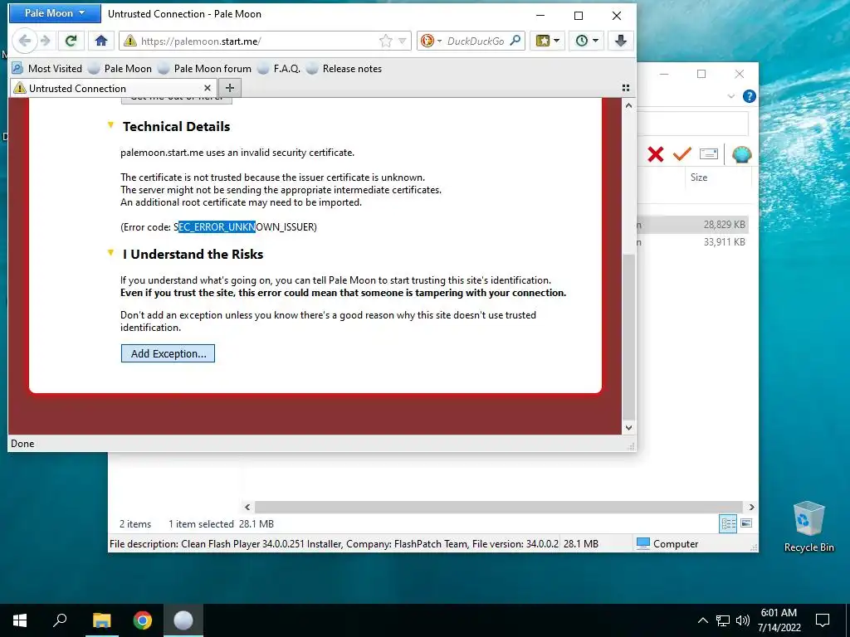Open the Pale Moon forum bookmark

[205, 69]
